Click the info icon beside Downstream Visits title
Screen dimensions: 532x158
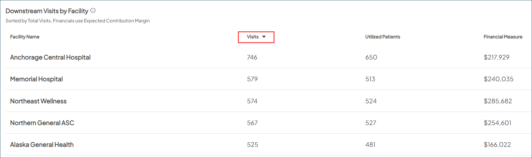(x=93, y=11)
